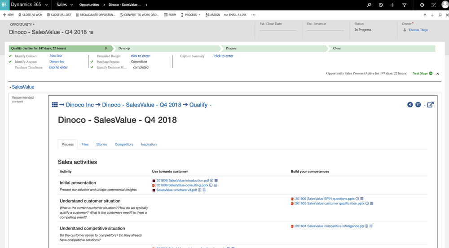
Task: Click the round font size icon
Action: [418, 105]
